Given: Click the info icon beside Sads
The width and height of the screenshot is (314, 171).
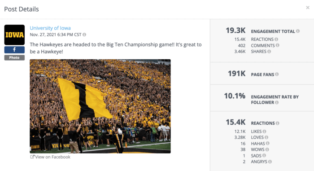Looking at the screenshot, I should pos(264,156).
